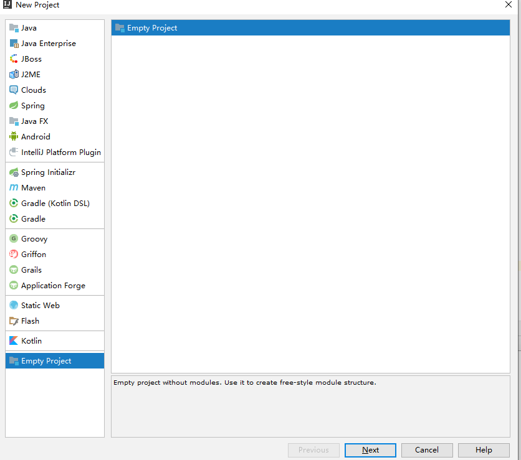This screenshot has height=460, width=521.
Task: Click the Android robot icon
Action: tap(14, 136)
